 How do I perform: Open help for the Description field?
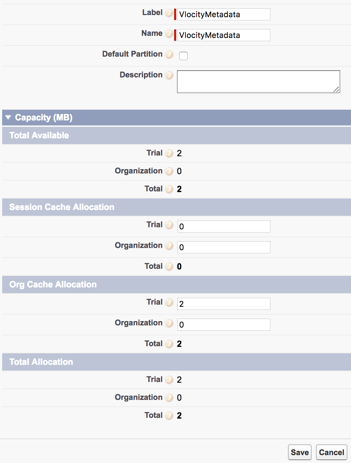point(169,75)
